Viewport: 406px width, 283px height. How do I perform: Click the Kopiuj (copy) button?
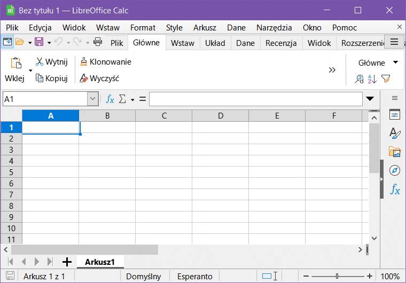[x=51, y=78]
